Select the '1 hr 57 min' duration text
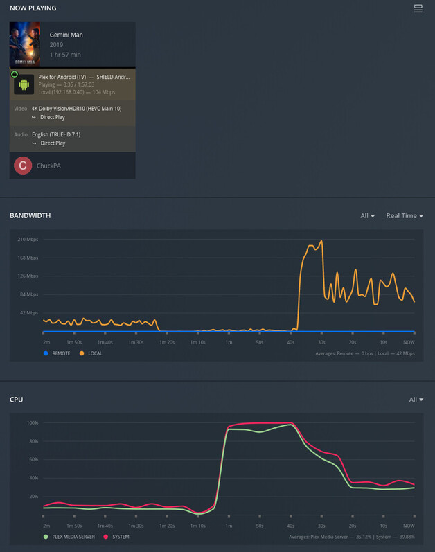 click(x=65, y=55)
